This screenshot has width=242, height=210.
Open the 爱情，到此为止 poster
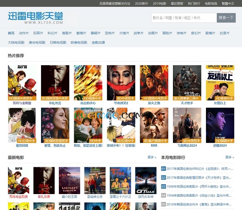[55, 125]
